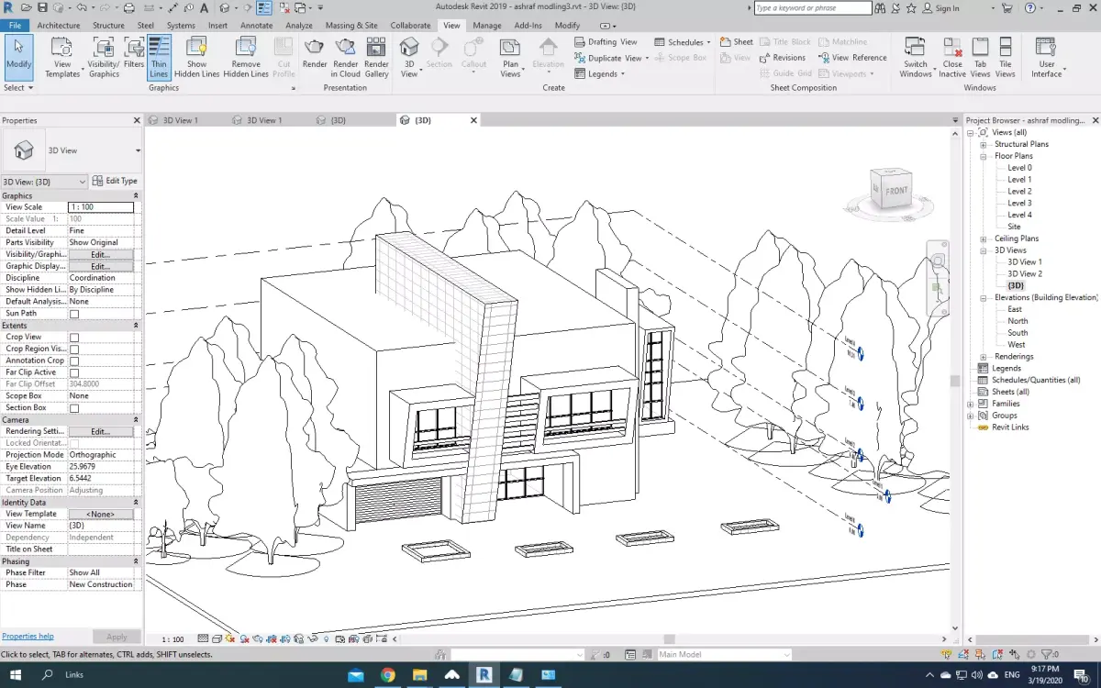Click Edit Type button
This screenshot has height=688, width=1101.
coord(116,182)
